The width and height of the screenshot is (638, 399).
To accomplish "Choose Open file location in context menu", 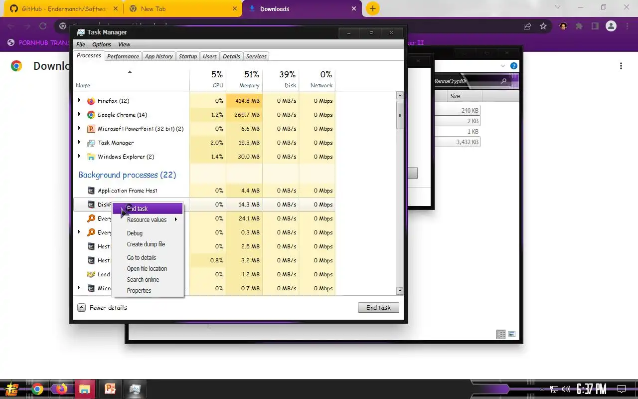I will coord(148,268).
